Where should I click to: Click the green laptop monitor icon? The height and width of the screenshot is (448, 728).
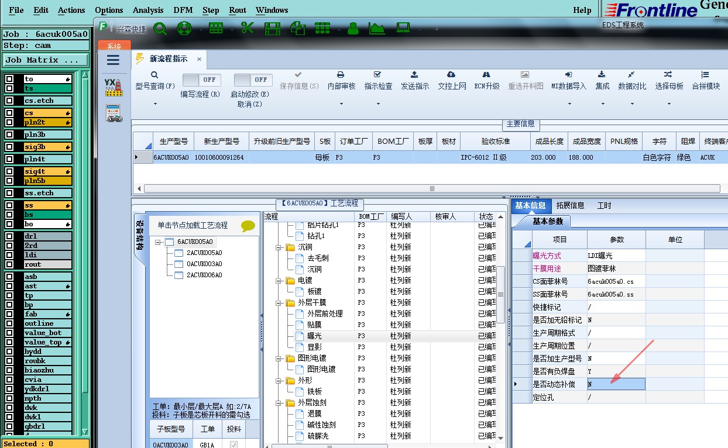coord(403,27)
